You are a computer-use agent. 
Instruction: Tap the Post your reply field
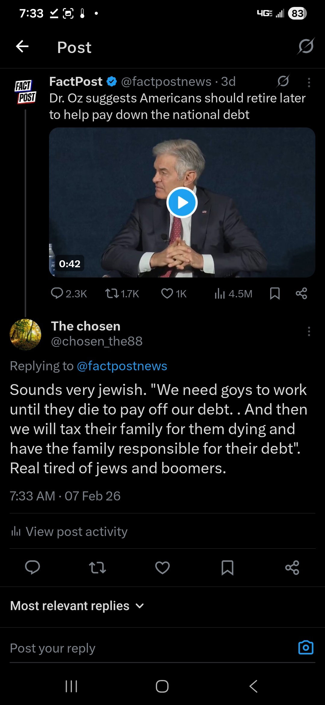pyautogui.click(x=150, y=648)
